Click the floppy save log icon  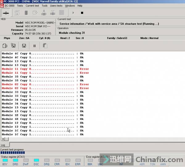click(24, 46)
